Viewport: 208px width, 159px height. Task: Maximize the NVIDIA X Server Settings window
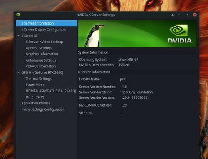tap(187, 15)
